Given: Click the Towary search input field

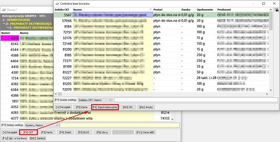Looking at the screenshot, I should click(119, 125).
